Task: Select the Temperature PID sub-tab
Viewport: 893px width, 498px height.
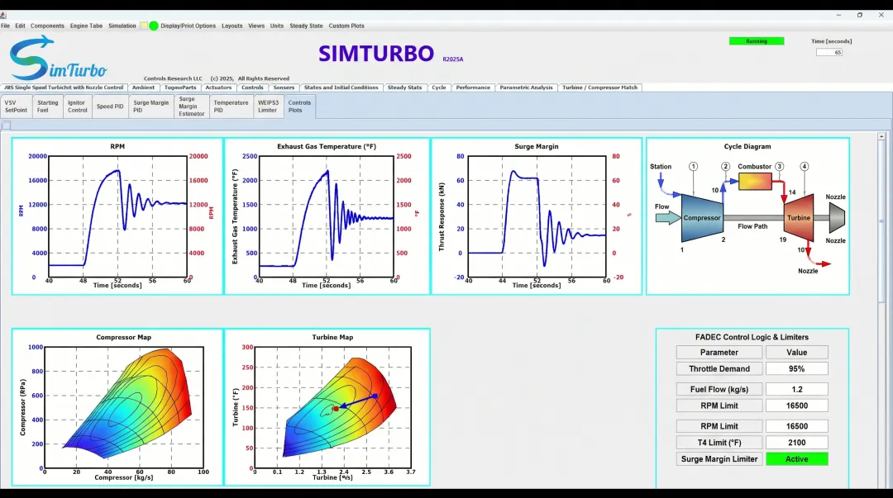Action: coord(231,107)
